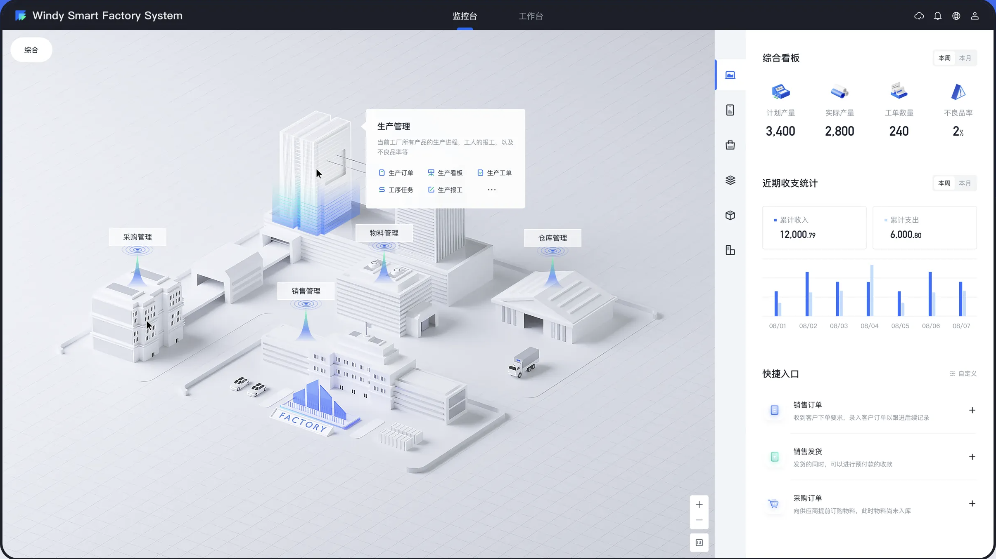This screenshot has height=559, width=996.
Task: Select the cube box sidebar icon
Action: pos(730,215)
